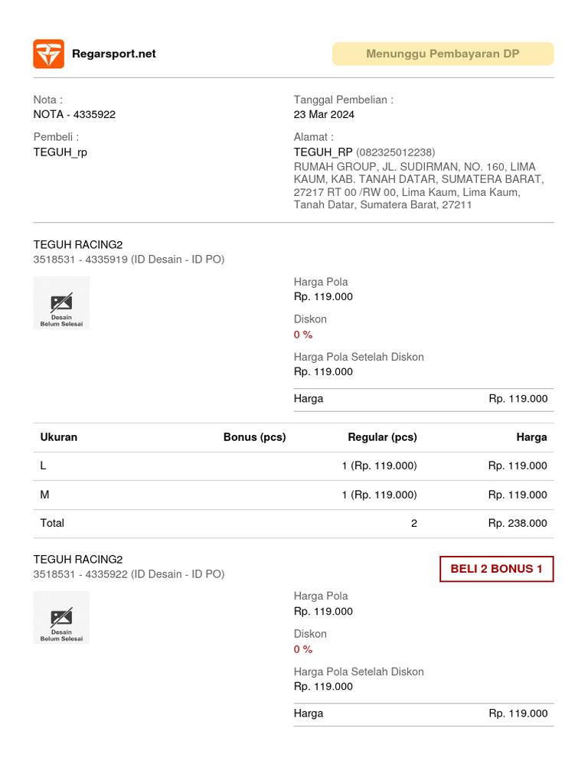
Task: Open the Regarsport.net site name
Action: tap(113, 54)
